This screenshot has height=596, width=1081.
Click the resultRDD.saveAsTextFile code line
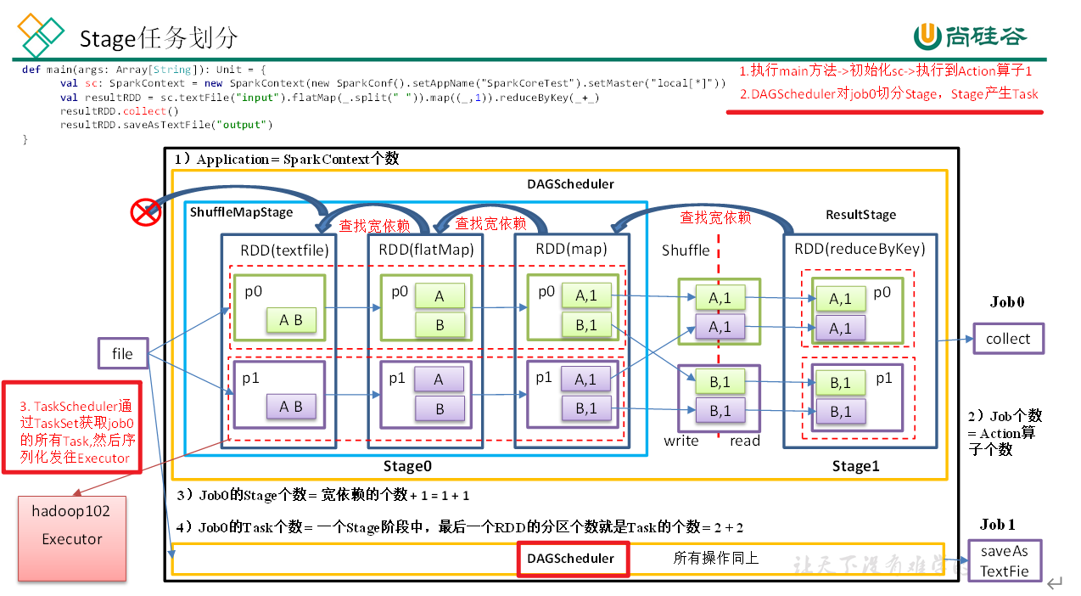[166, 125]
